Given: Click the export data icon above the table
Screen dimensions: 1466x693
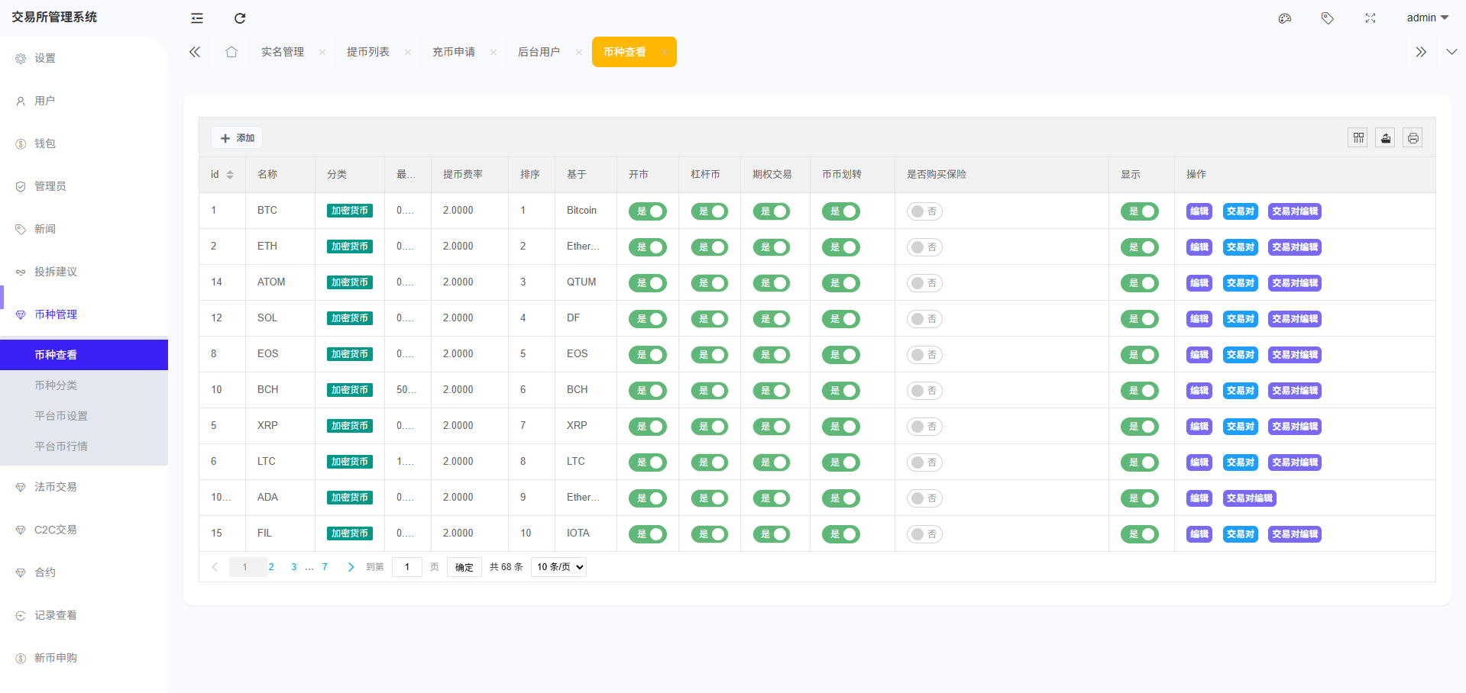Looking at the screenshot, I should coord(1385,137).
